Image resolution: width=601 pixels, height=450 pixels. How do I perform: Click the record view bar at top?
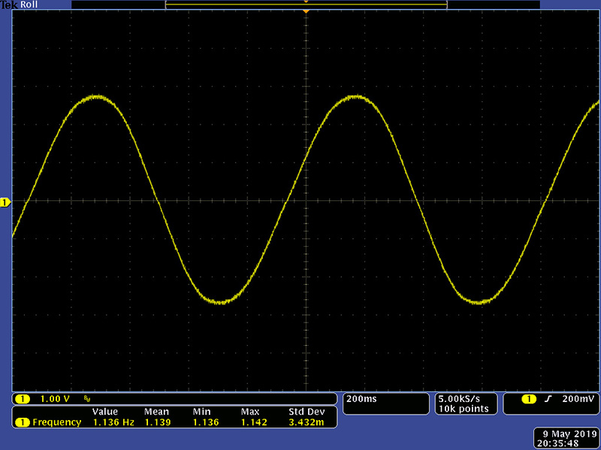tap(306, 5)
